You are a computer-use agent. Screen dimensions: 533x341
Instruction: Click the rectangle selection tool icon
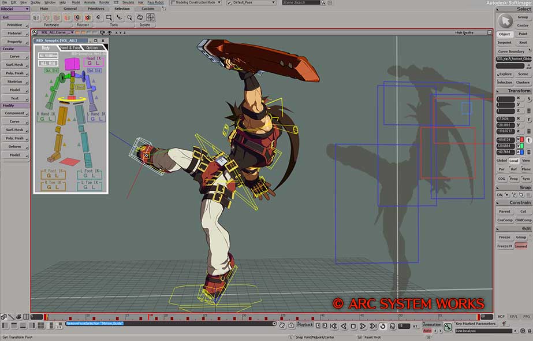click(109, 17)
